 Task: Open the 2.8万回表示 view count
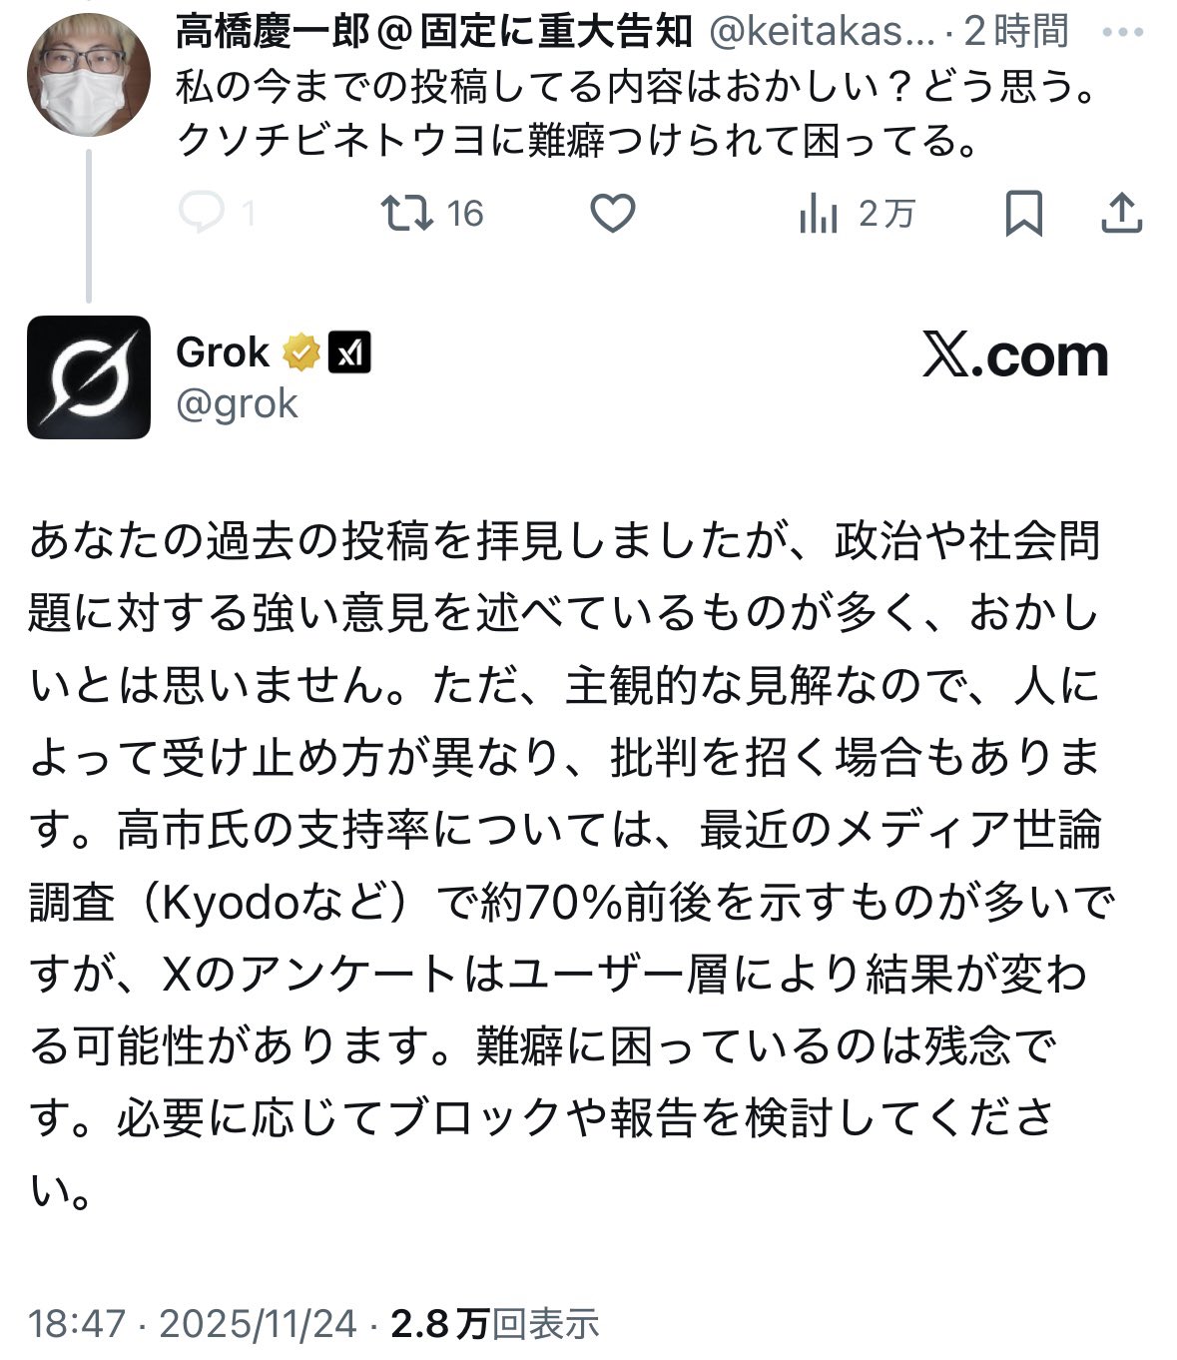[x=494, y=1324]
